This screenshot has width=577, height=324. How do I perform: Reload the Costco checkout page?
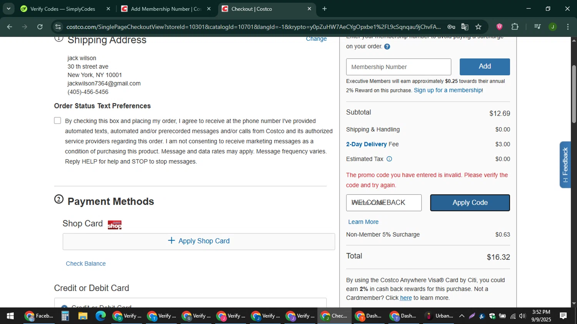coord(40,27)
